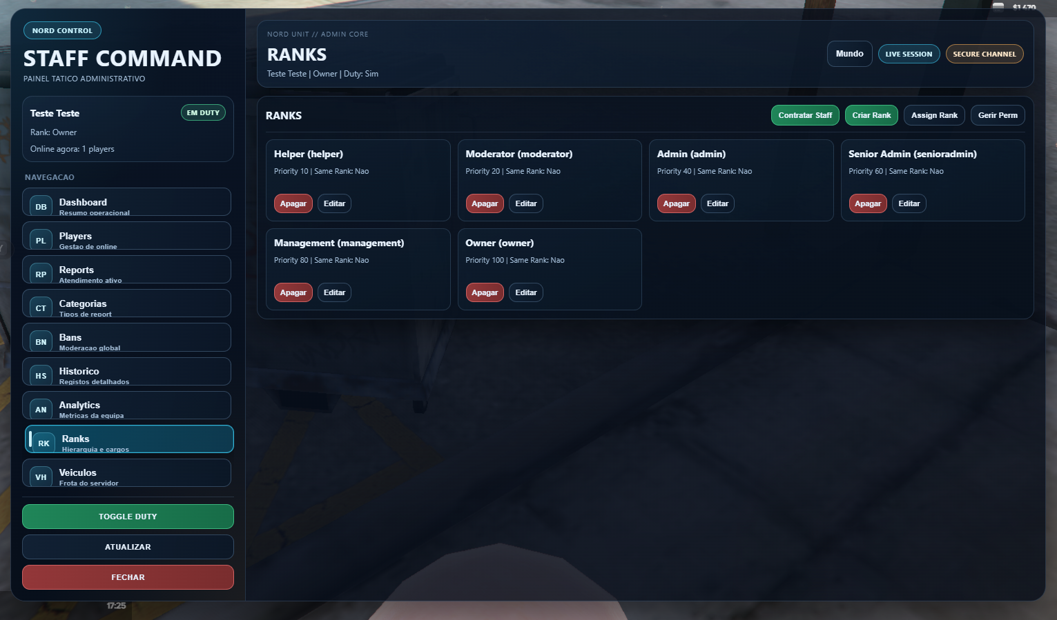Image resolution: width=1057 pixels, height=620 pixels.
Task: Click the LIVE SESSION badge
Action: pyautogui.click(x=909, y=54)
